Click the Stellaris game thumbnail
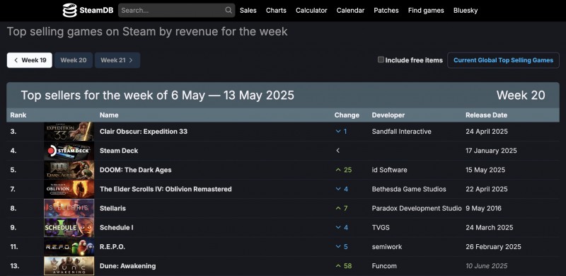The height and width of the screenshot is (276, 566). (x=69, y=209)
